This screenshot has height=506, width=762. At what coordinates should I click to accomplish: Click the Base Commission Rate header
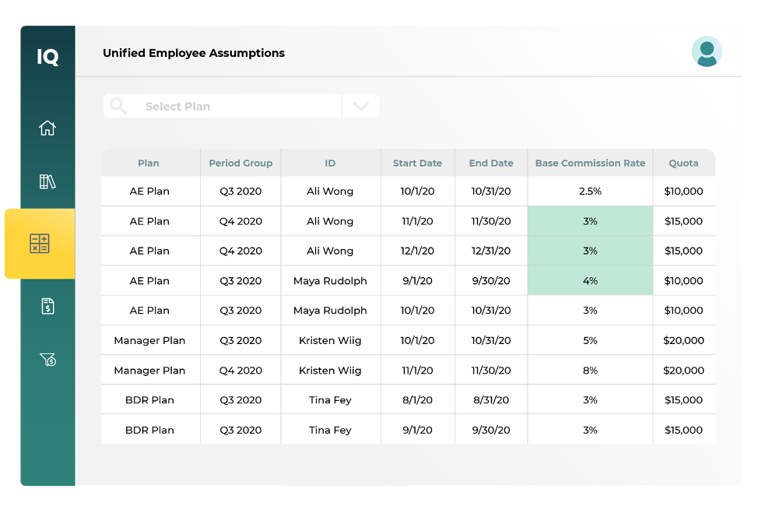[x=589, y=163]
